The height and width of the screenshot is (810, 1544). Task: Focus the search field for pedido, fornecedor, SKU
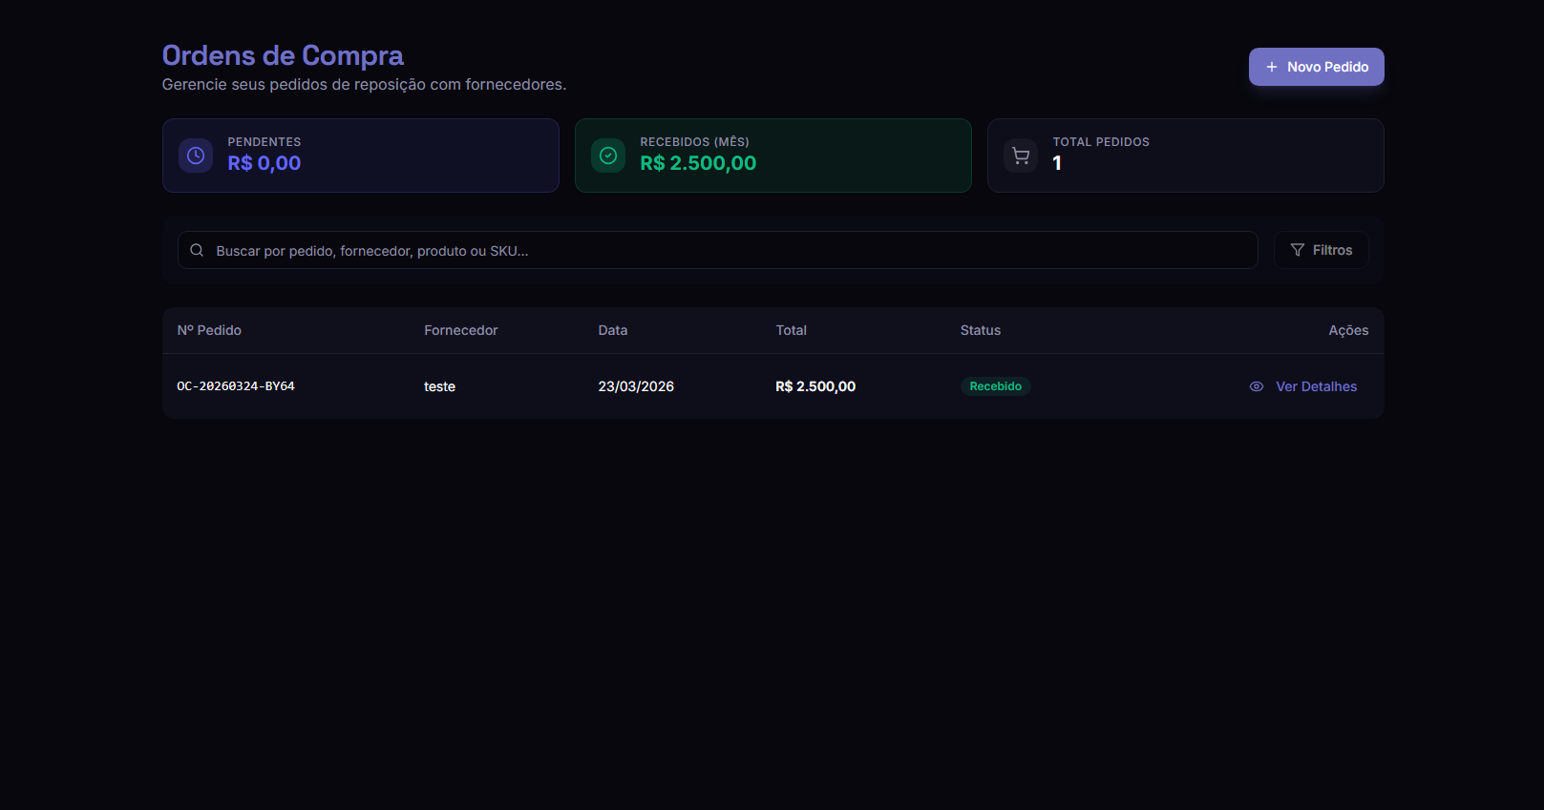pyautogui.click(x=726, y=250)
